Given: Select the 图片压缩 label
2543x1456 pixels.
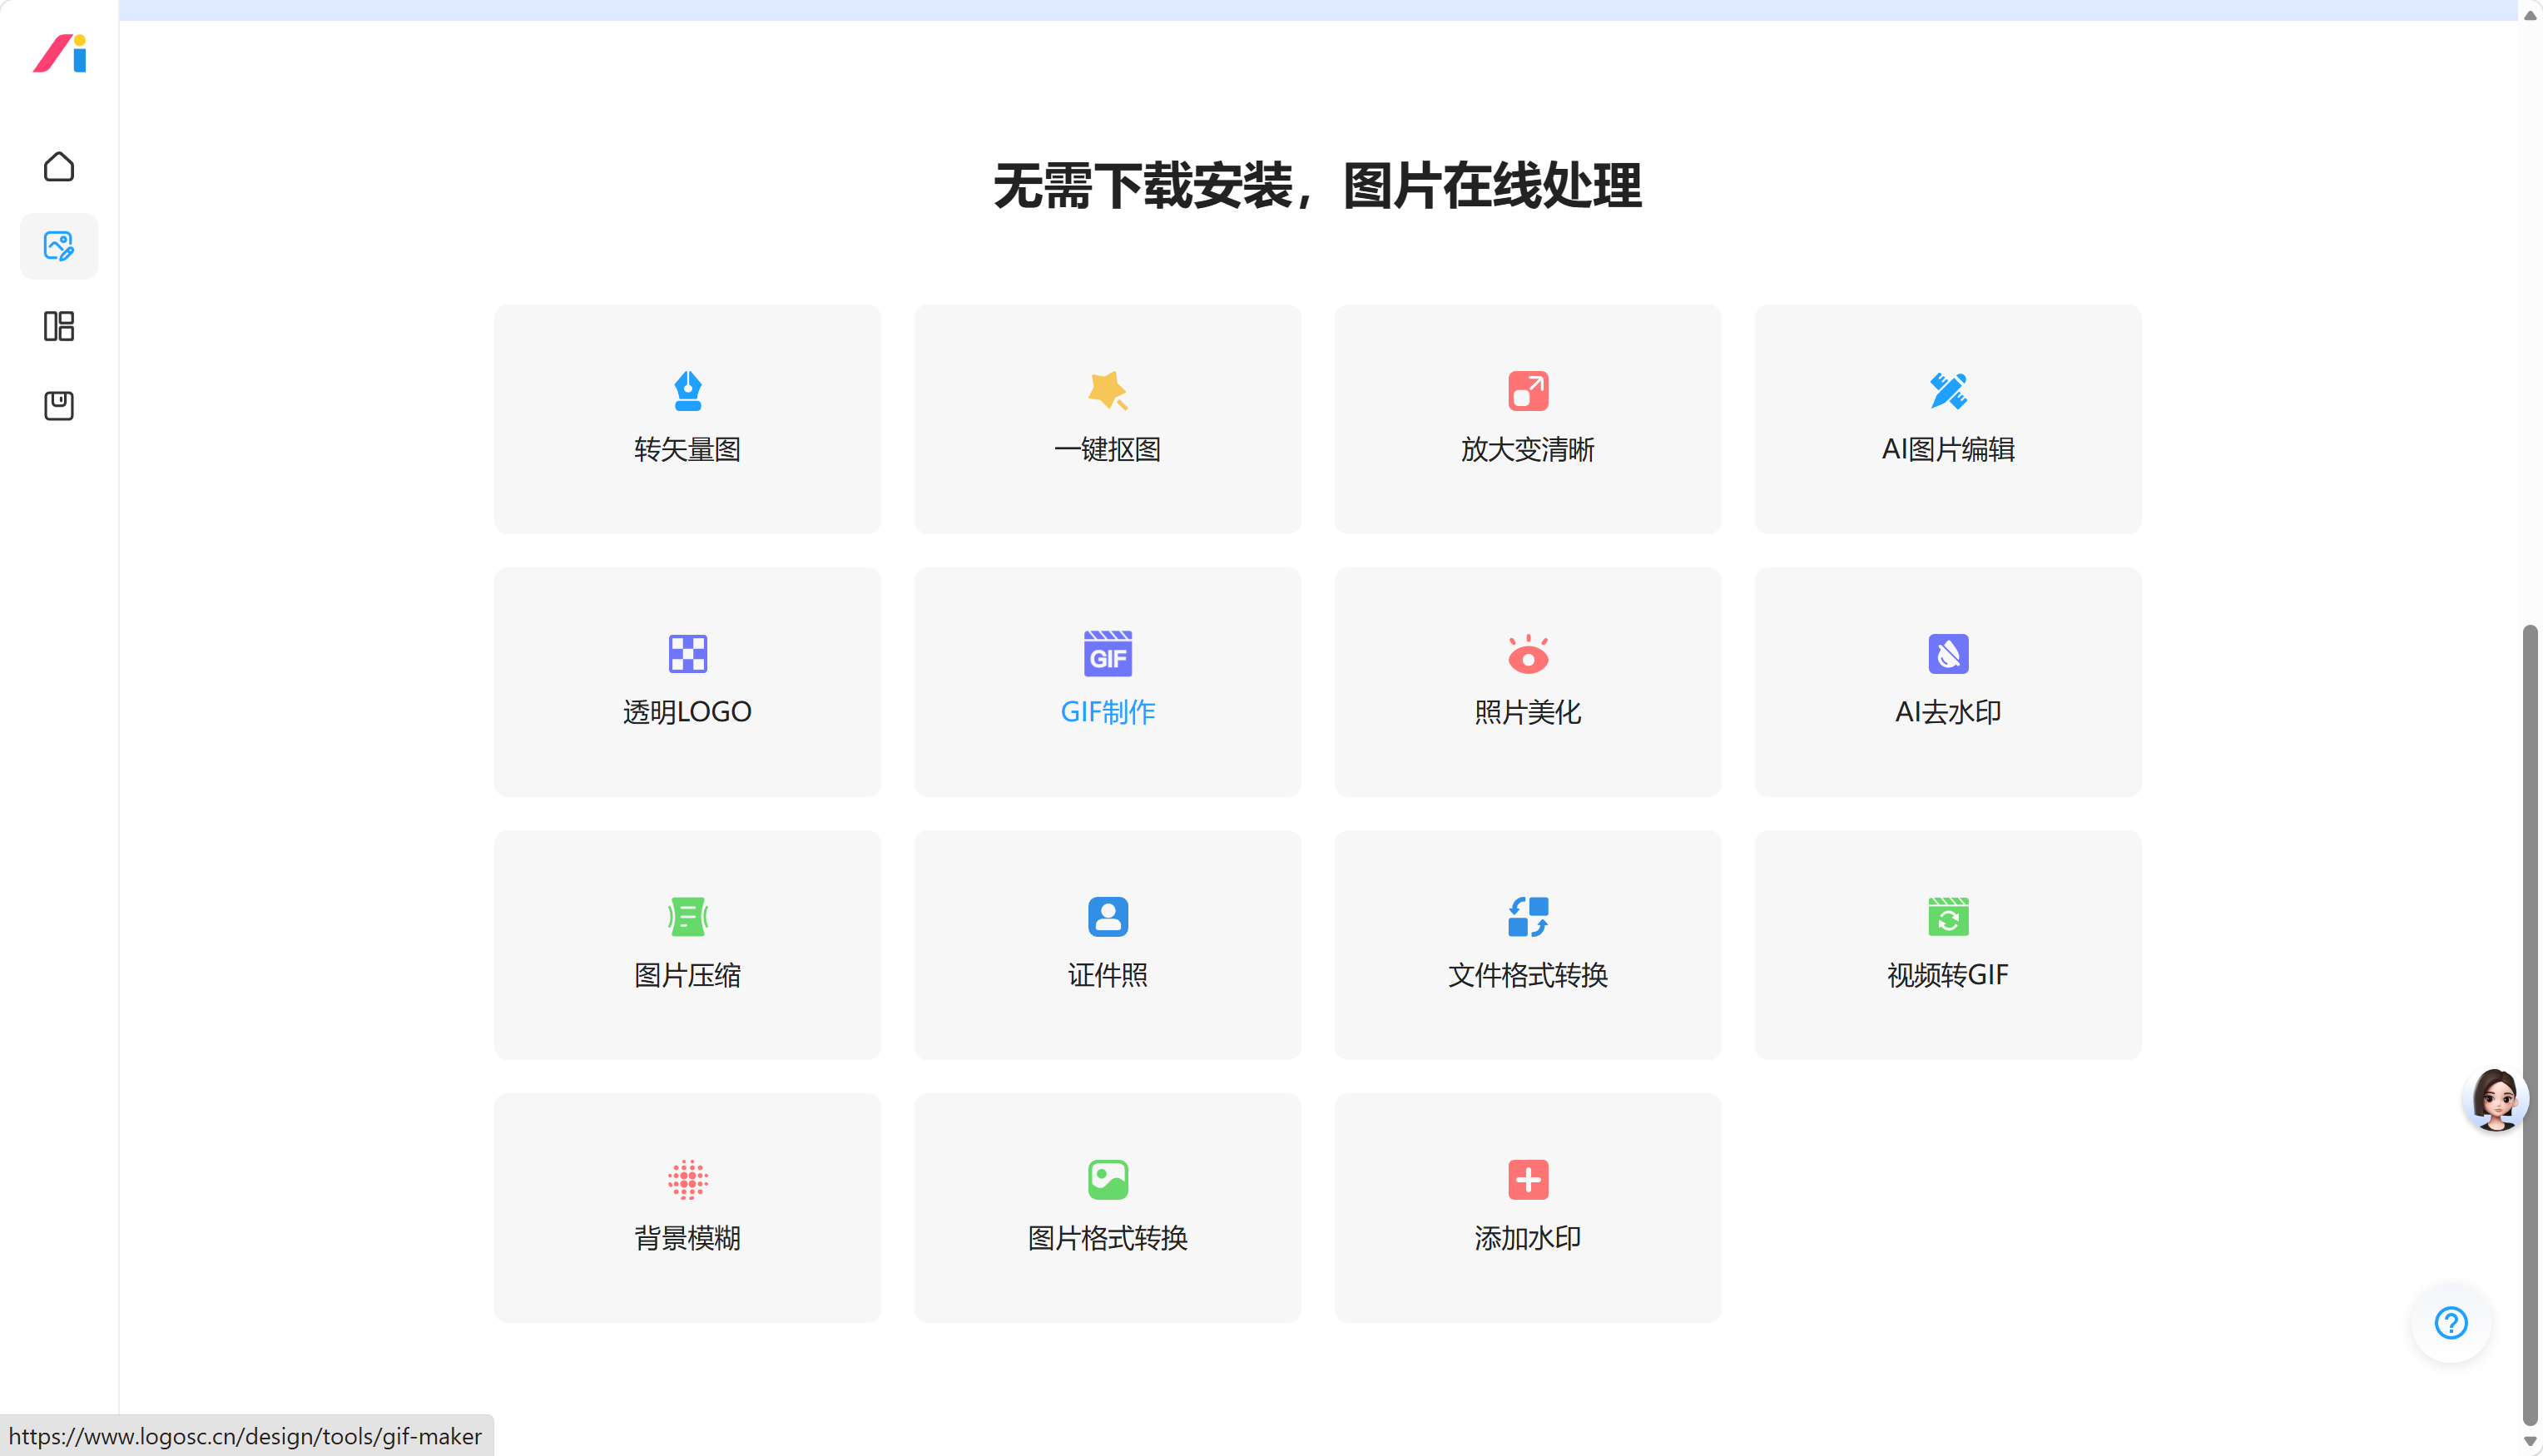Looking at the screenshot, I should point(688,975).
